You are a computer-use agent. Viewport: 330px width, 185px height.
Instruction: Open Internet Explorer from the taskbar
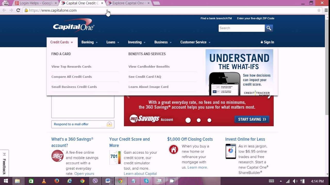[70, 181]
